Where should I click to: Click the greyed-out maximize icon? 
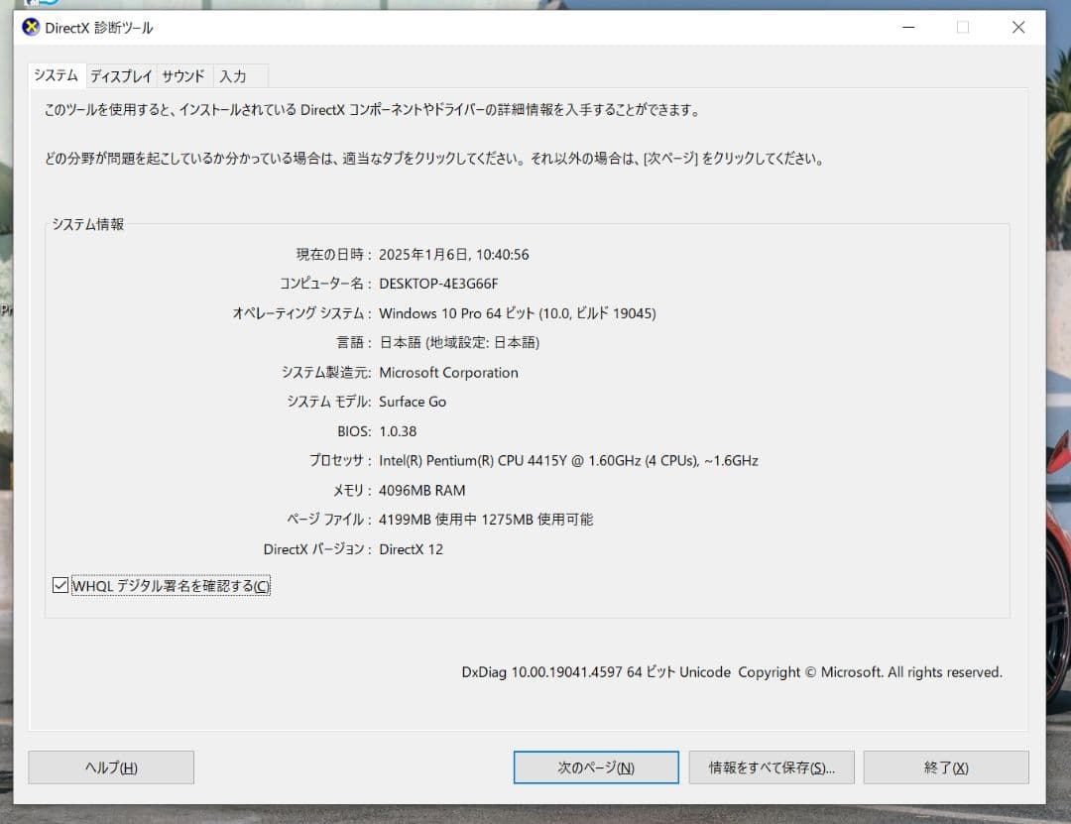pos(962,28)
